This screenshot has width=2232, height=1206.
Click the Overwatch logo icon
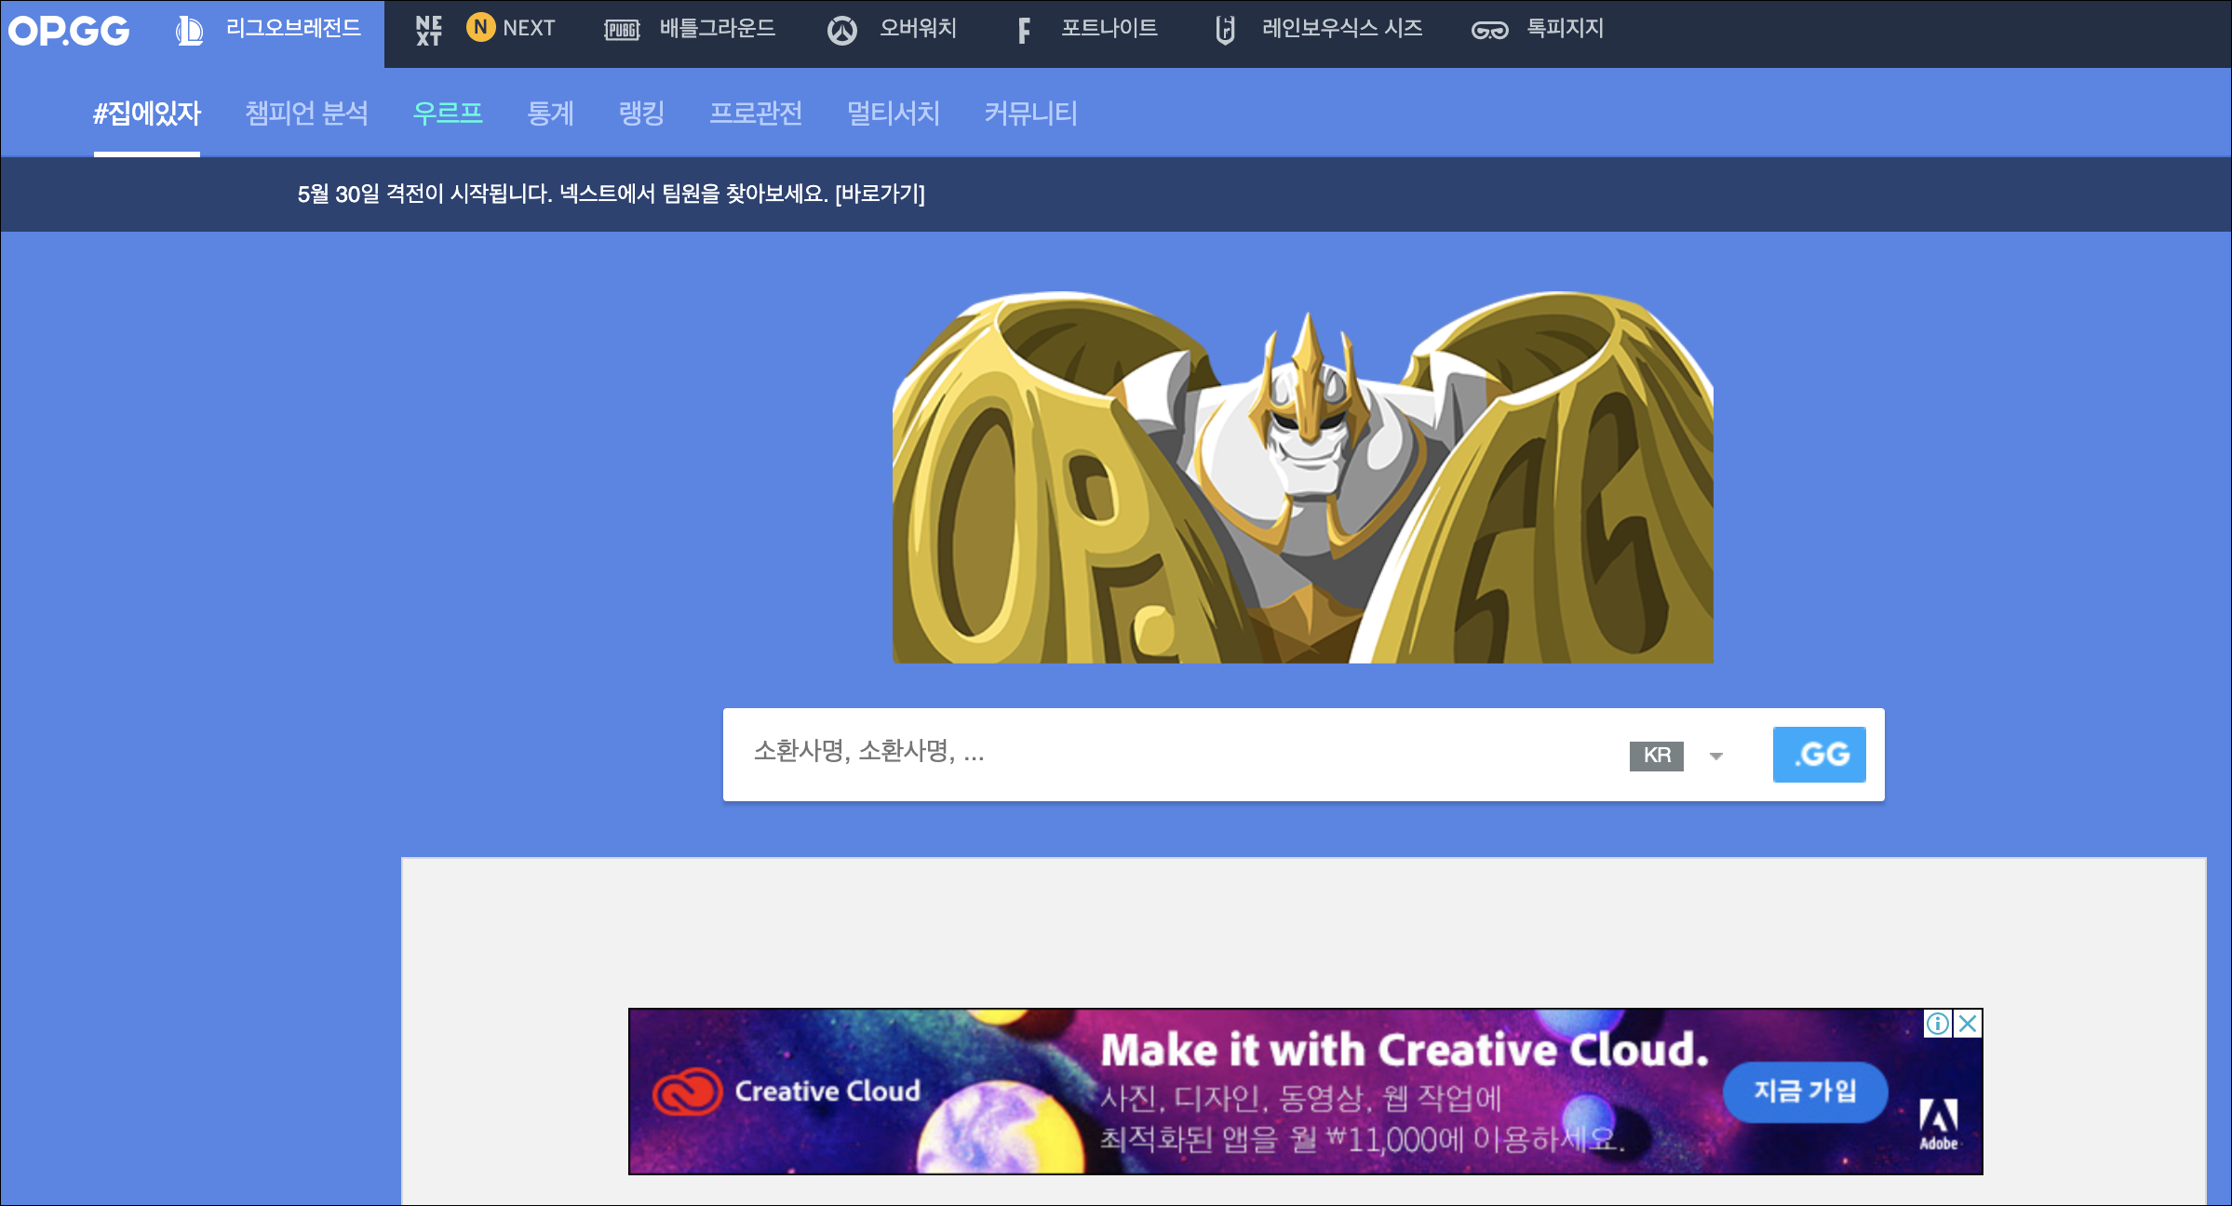842,31
